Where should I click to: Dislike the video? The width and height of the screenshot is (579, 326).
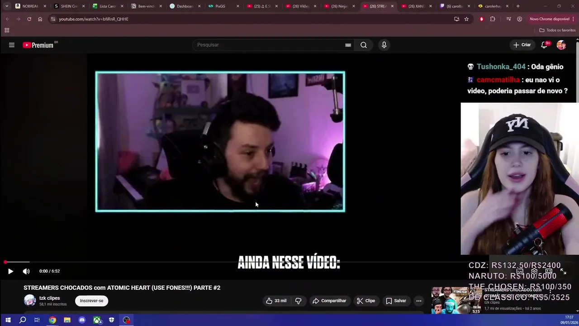coord(299,301)
